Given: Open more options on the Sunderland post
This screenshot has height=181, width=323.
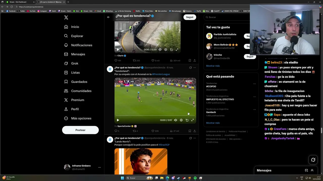Looking at the screenshot, I should (195, 68).
